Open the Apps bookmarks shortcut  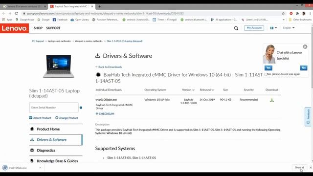pyautogui.click(x=7, y=20)
